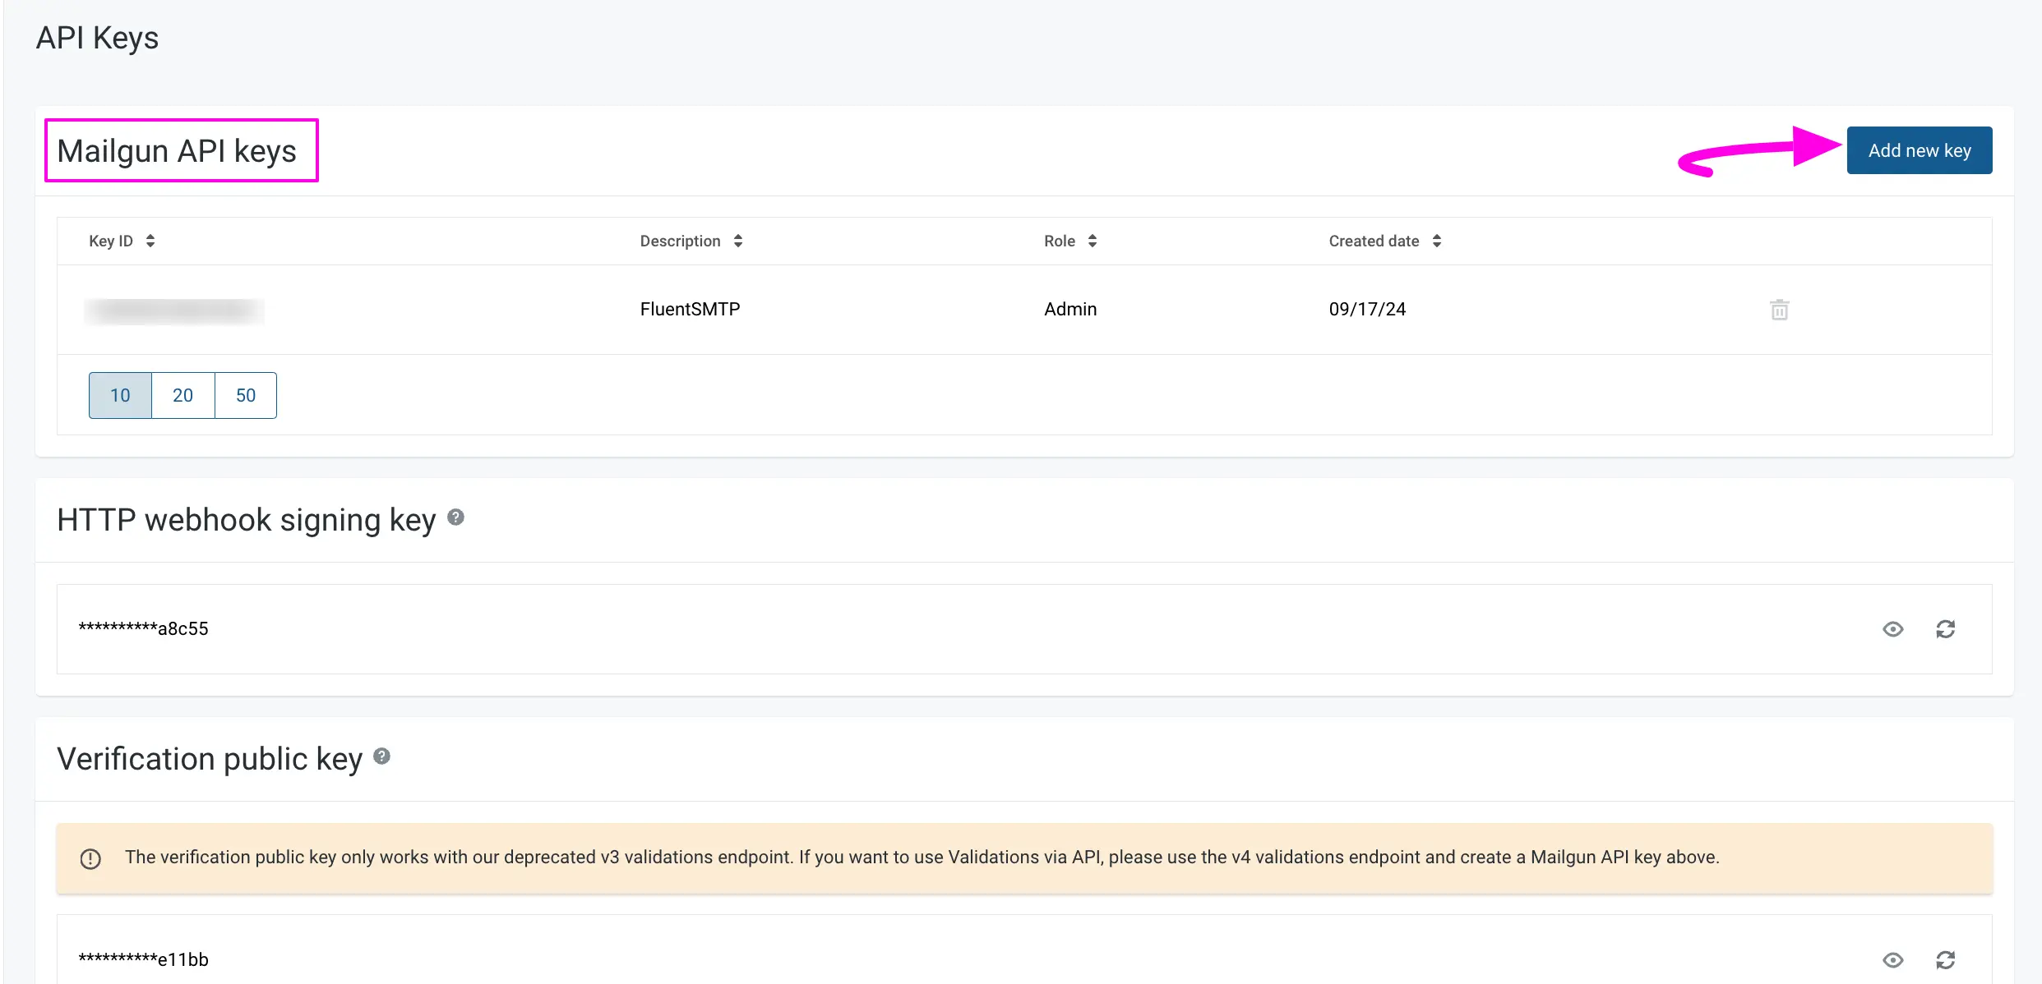Reveal the verification public key
The image size is (2042, 984).
coord(1892,959)
